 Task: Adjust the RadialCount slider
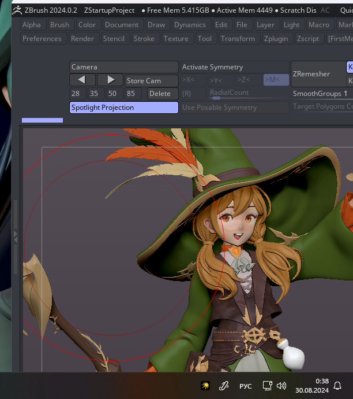tap(249, 93)
